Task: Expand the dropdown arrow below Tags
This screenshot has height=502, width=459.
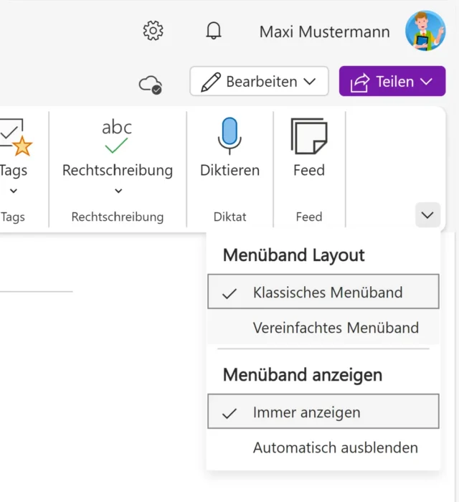Action: (13, 191)
